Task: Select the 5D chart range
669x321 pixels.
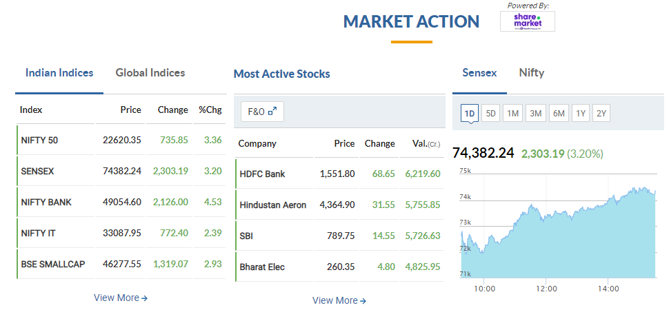Action: (x=490, y=114)
